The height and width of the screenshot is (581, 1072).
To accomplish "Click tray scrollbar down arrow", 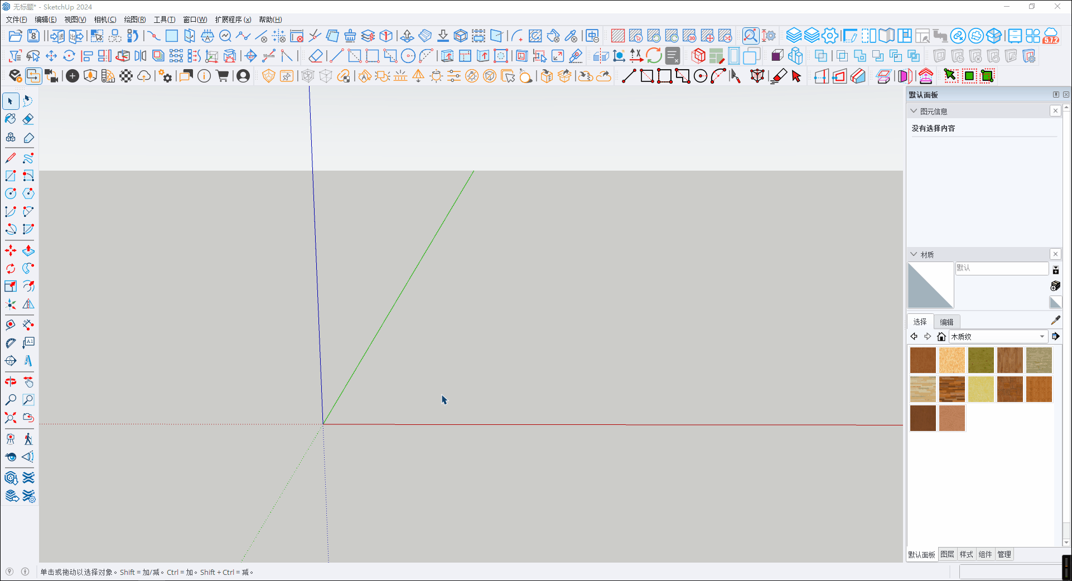I will click(1066, 543).
